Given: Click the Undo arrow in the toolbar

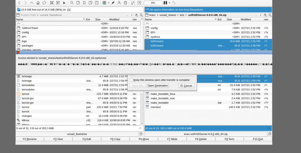Looking at the screenshot, I should [x=174, y=3].
